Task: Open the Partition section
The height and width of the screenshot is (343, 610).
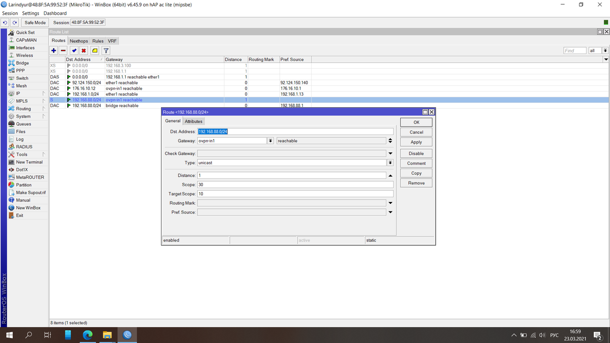Action: tap(24, 185)
